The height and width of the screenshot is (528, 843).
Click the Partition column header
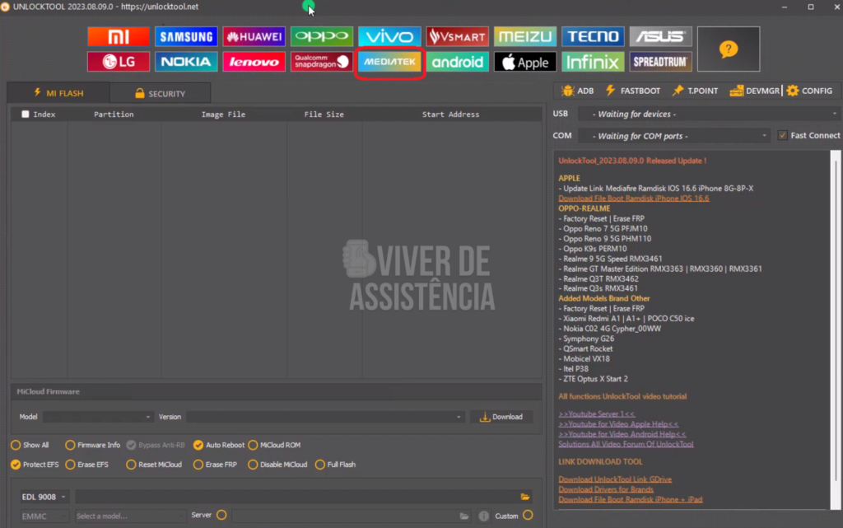click(114, 114)
